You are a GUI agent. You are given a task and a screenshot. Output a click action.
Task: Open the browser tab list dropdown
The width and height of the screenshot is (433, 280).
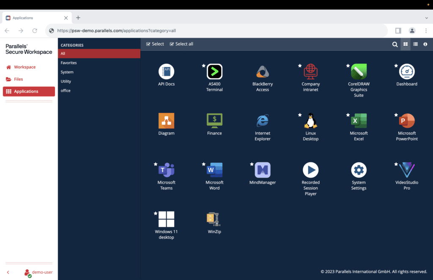click(x=426, y=18)
